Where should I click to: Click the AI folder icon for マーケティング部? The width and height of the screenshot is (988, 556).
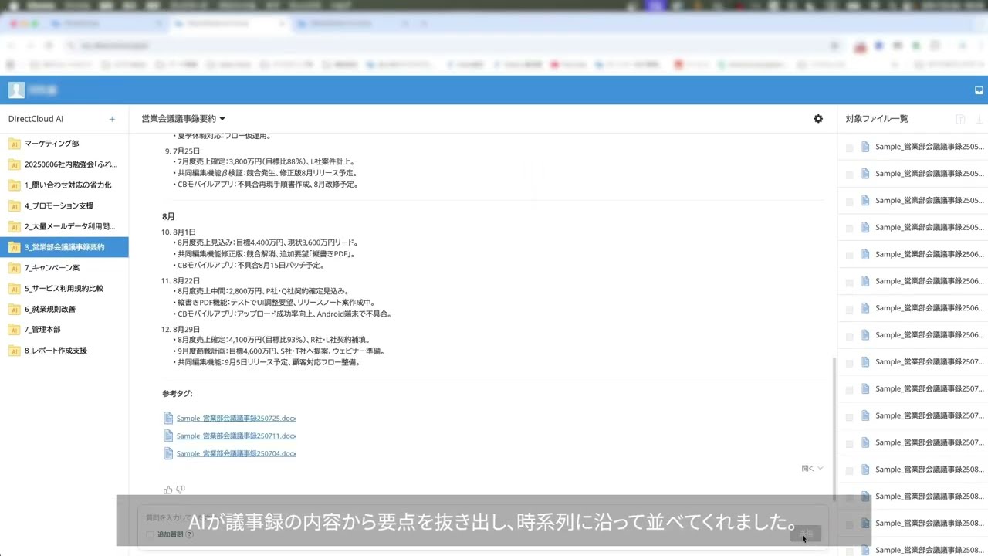click(x=14, y=144)
